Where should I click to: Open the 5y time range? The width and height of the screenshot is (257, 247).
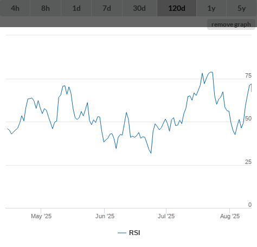click(242, 8)
